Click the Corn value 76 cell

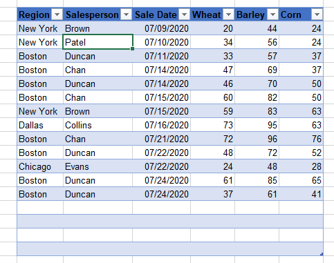[x=301, y=139]
